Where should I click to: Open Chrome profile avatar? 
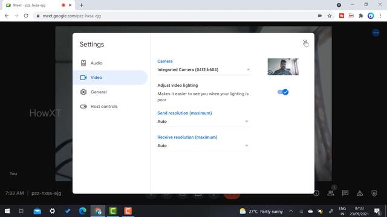(371, 16)
